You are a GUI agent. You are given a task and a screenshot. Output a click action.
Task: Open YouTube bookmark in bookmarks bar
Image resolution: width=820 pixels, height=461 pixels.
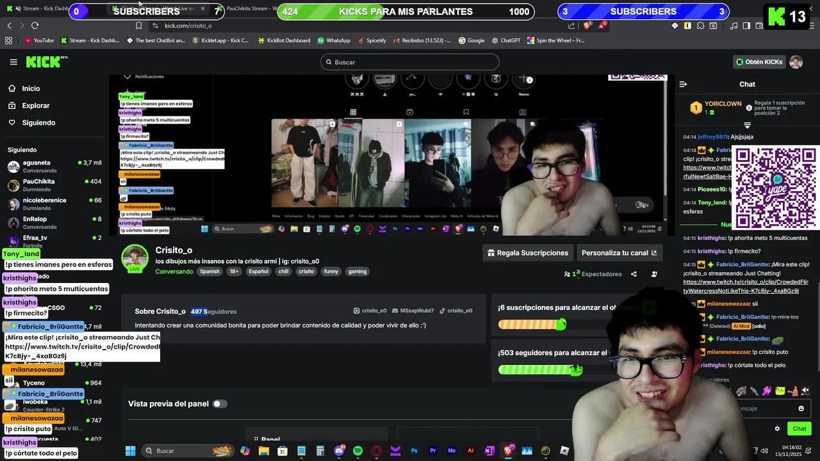(39, 40)
